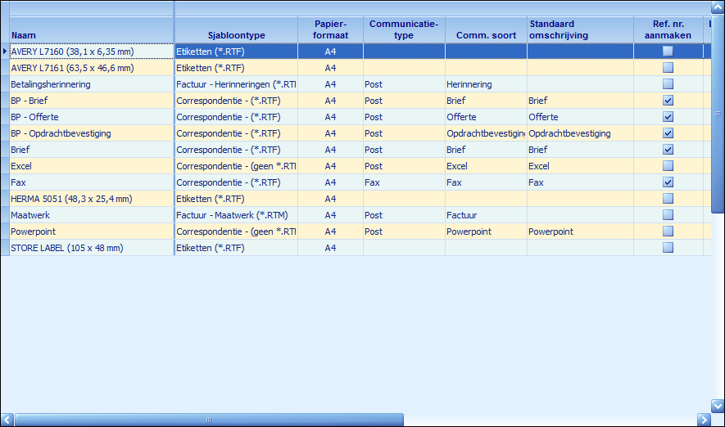The width and height of the screenshot is (725, 427).
Task: Click the Standaard omschrijving column header
Action: pos(580,29)
